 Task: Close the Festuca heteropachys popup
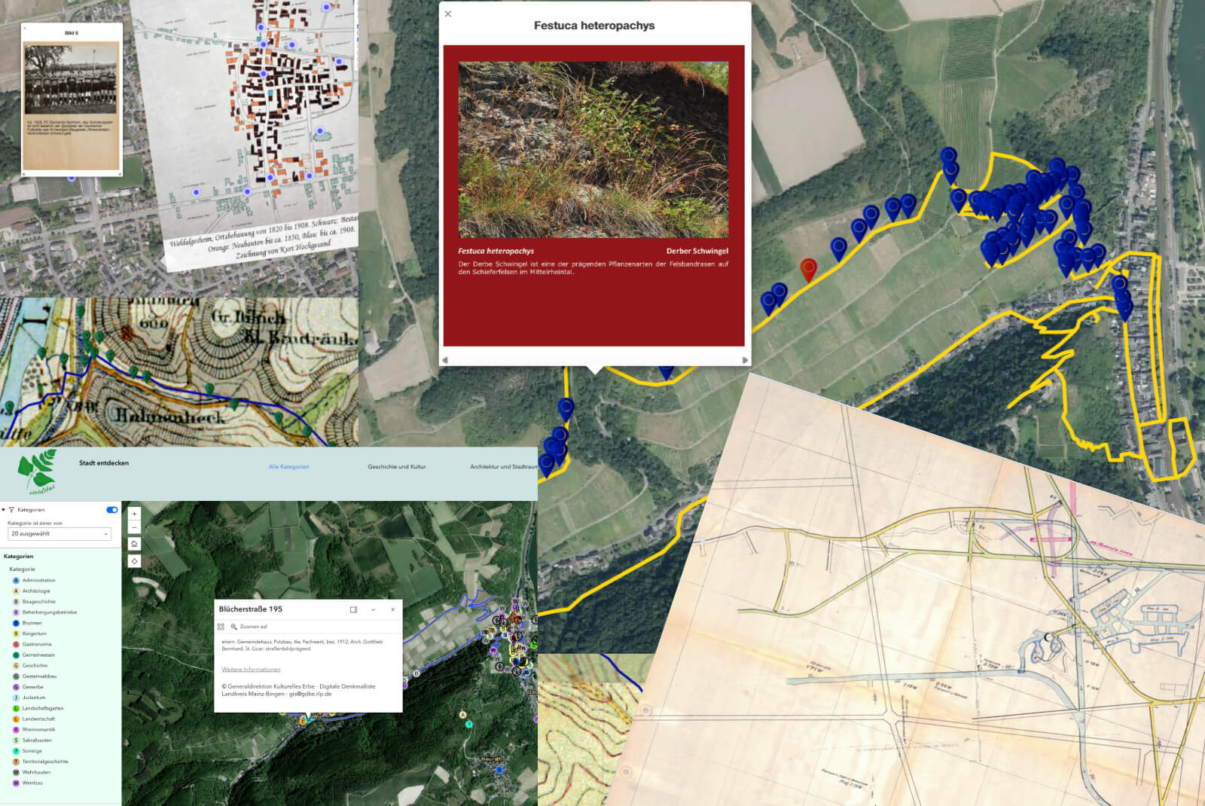point(448,14)
